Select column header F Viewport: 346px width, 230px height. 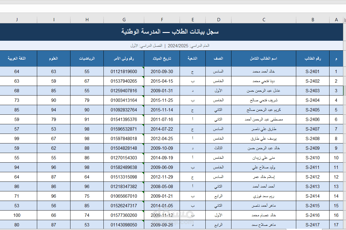tap(162, 19)
